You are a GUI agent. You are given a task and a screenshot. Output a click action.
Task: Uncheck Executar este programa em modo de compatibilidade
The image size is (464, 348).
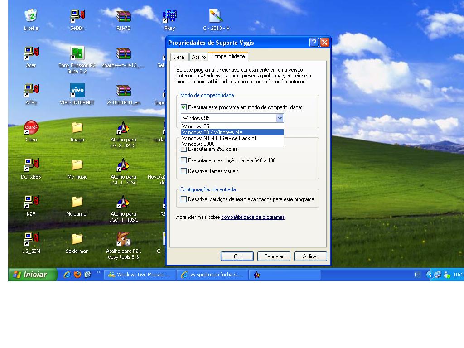184,107
